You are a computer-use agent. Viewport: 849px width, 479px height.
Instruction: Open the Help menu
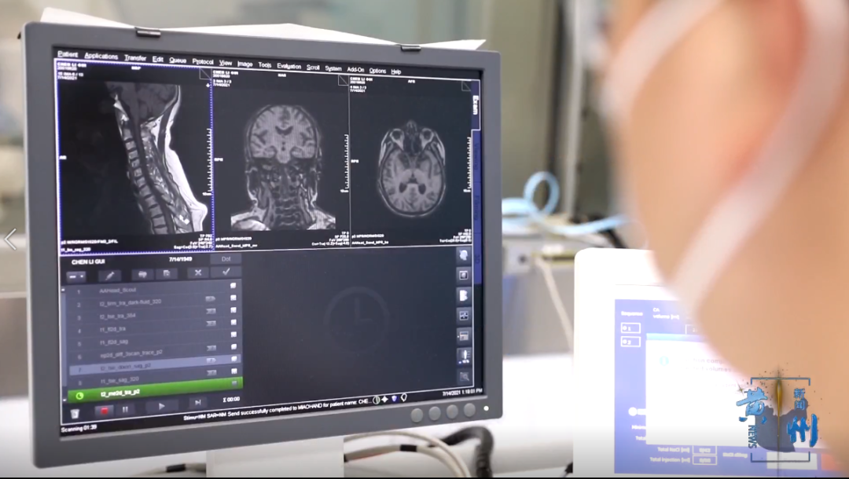pos(395,71)
